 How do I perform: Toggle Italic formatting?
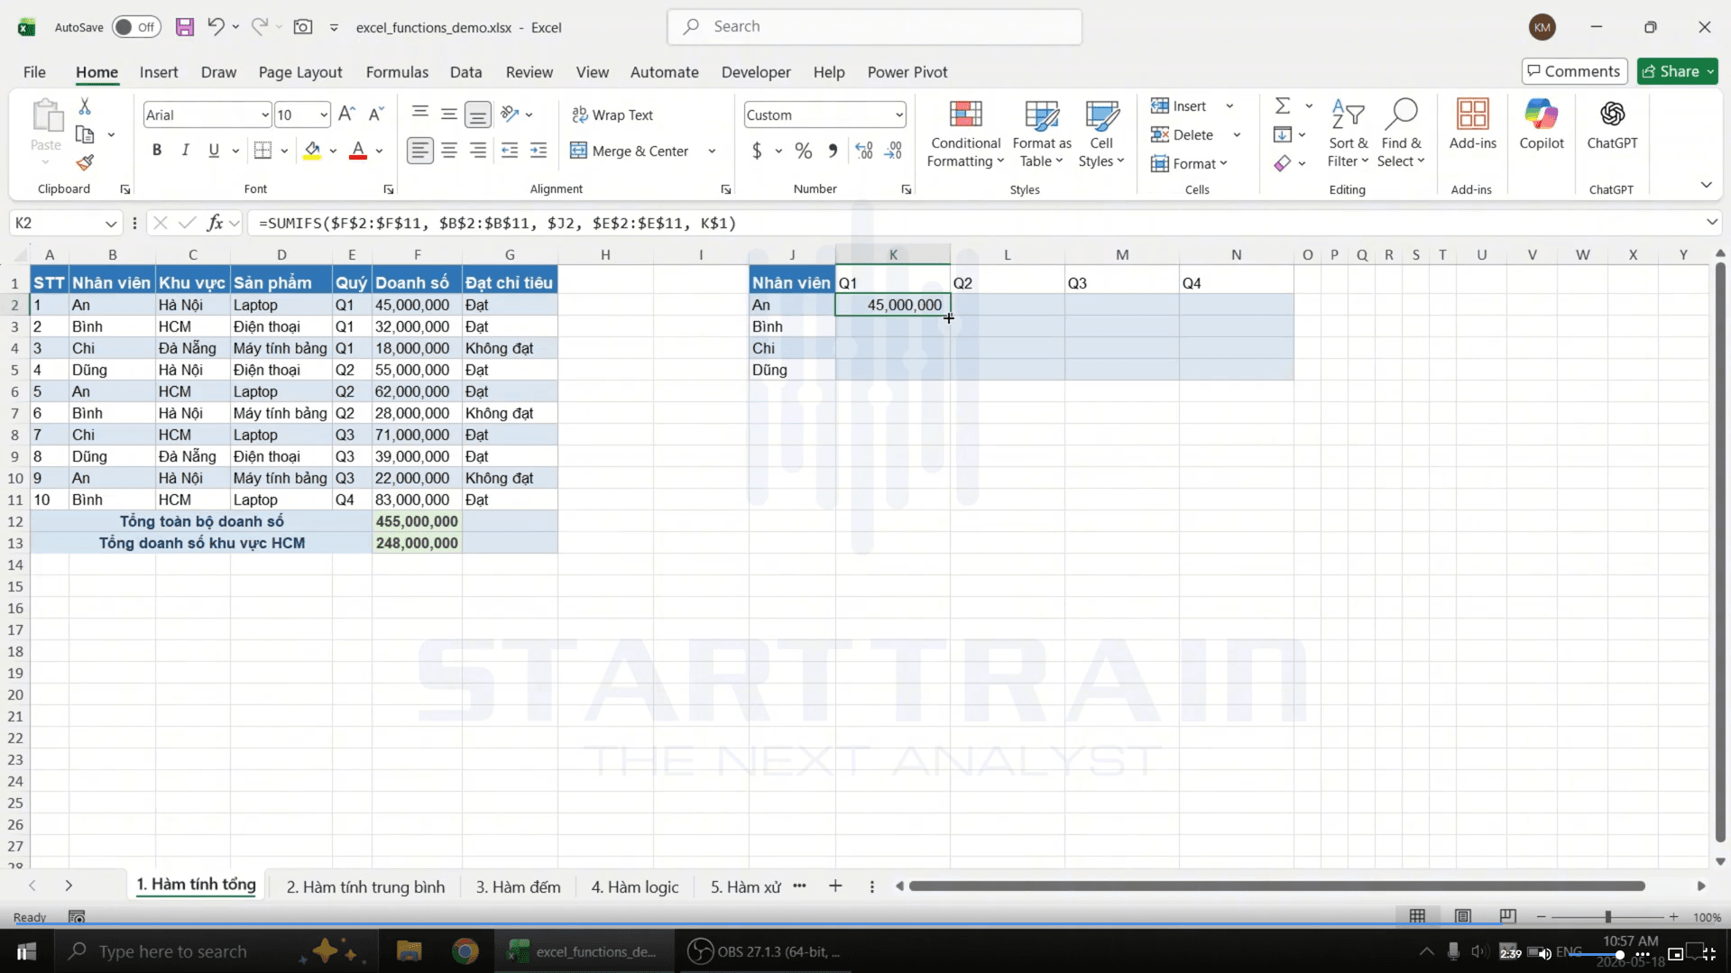pyautogui.click(x=185, y=151)
